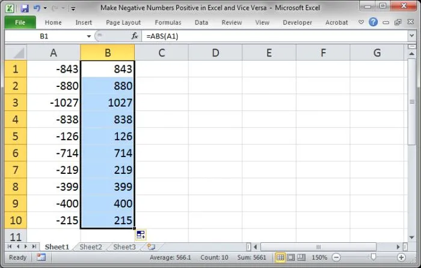
Task: Switch to the Insert ribbon tab
Action: click(x=84, y=23)
